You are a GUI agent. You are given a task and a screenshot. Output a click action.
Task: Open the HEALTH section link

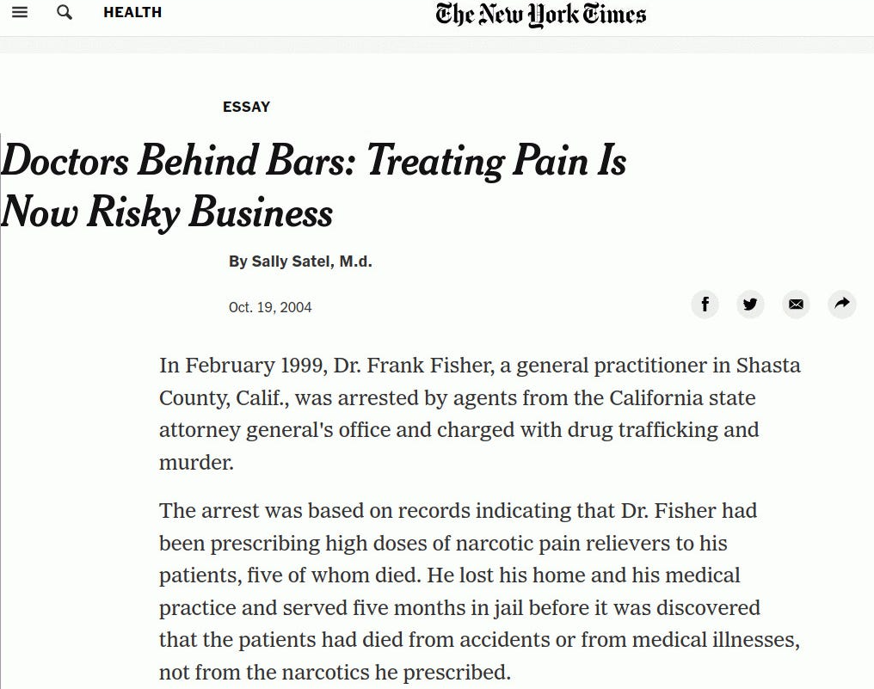pyautogui.click(x=132, y=13)
